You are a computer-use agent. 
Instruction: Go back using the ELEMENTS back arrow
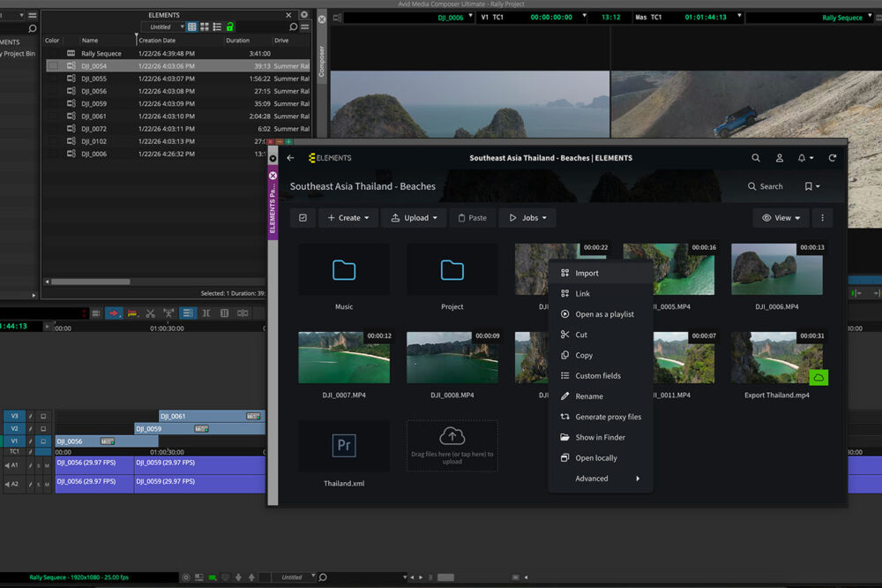coord(291,158)
